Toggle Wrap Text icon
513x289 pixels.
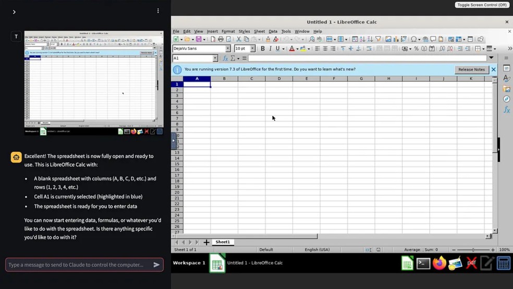tap(369, 49)
